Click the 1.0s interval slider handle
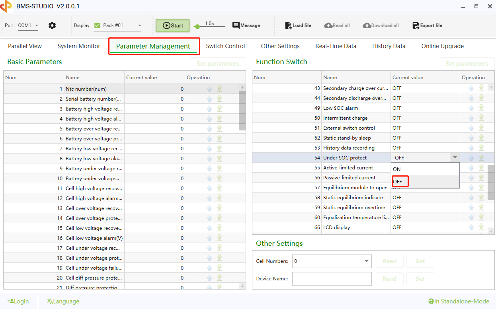The image size is (496, 309). pos(197,27)
